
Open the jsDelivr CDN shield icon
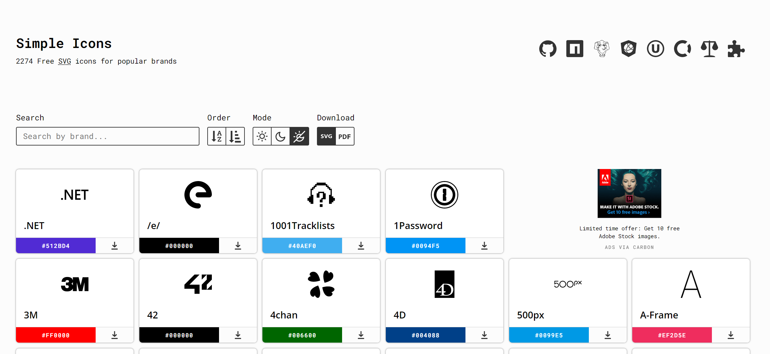(x=628, y=49)
